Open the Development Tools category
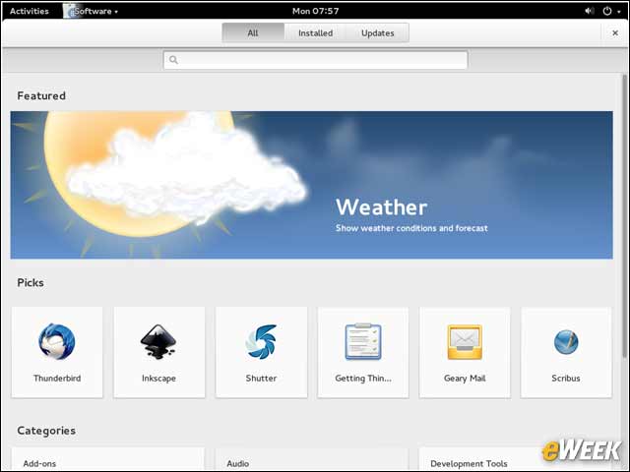 pos(516,460)
